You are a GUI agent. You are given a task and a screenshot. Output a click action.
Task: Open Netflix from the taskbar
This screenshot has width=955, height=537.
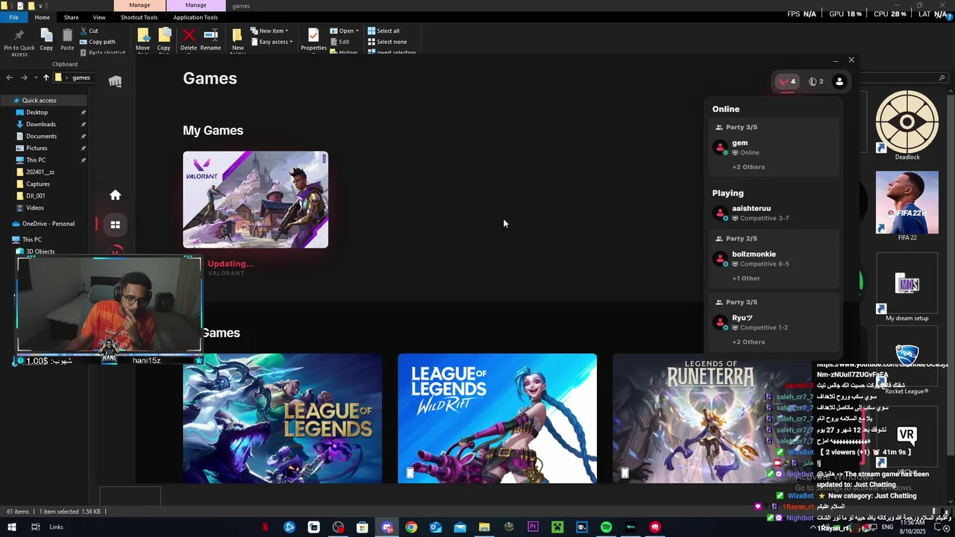(x=265, y=527)
